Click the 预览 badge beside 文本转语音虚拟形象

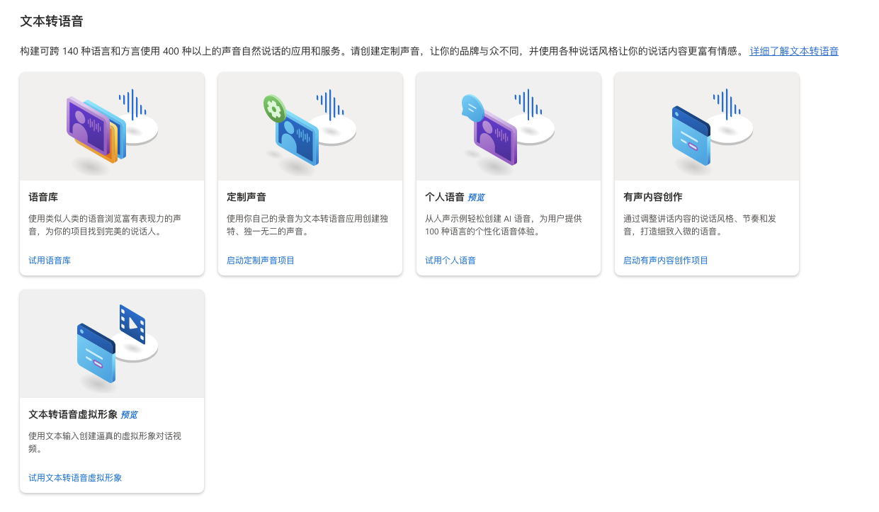pyautogui.click(x=129, y=415)
